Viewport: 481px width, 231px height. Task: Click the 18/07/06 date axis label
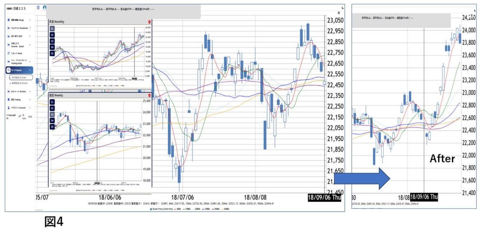[x=182, y=197]
